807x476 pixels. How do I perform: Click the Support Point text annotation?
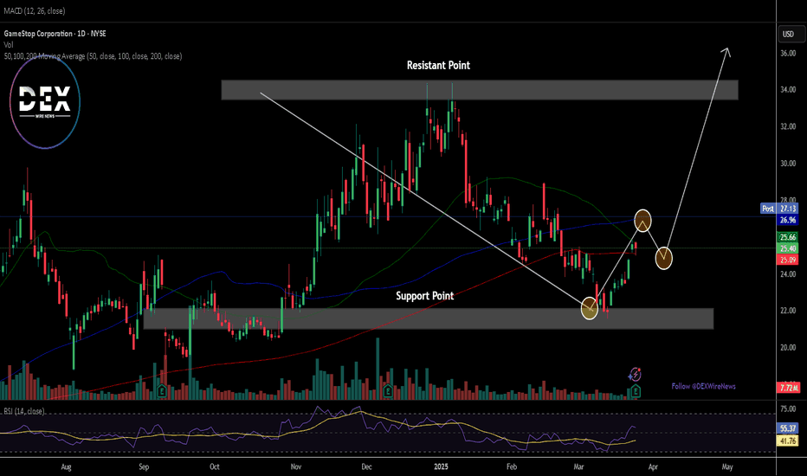click(424, 296)
